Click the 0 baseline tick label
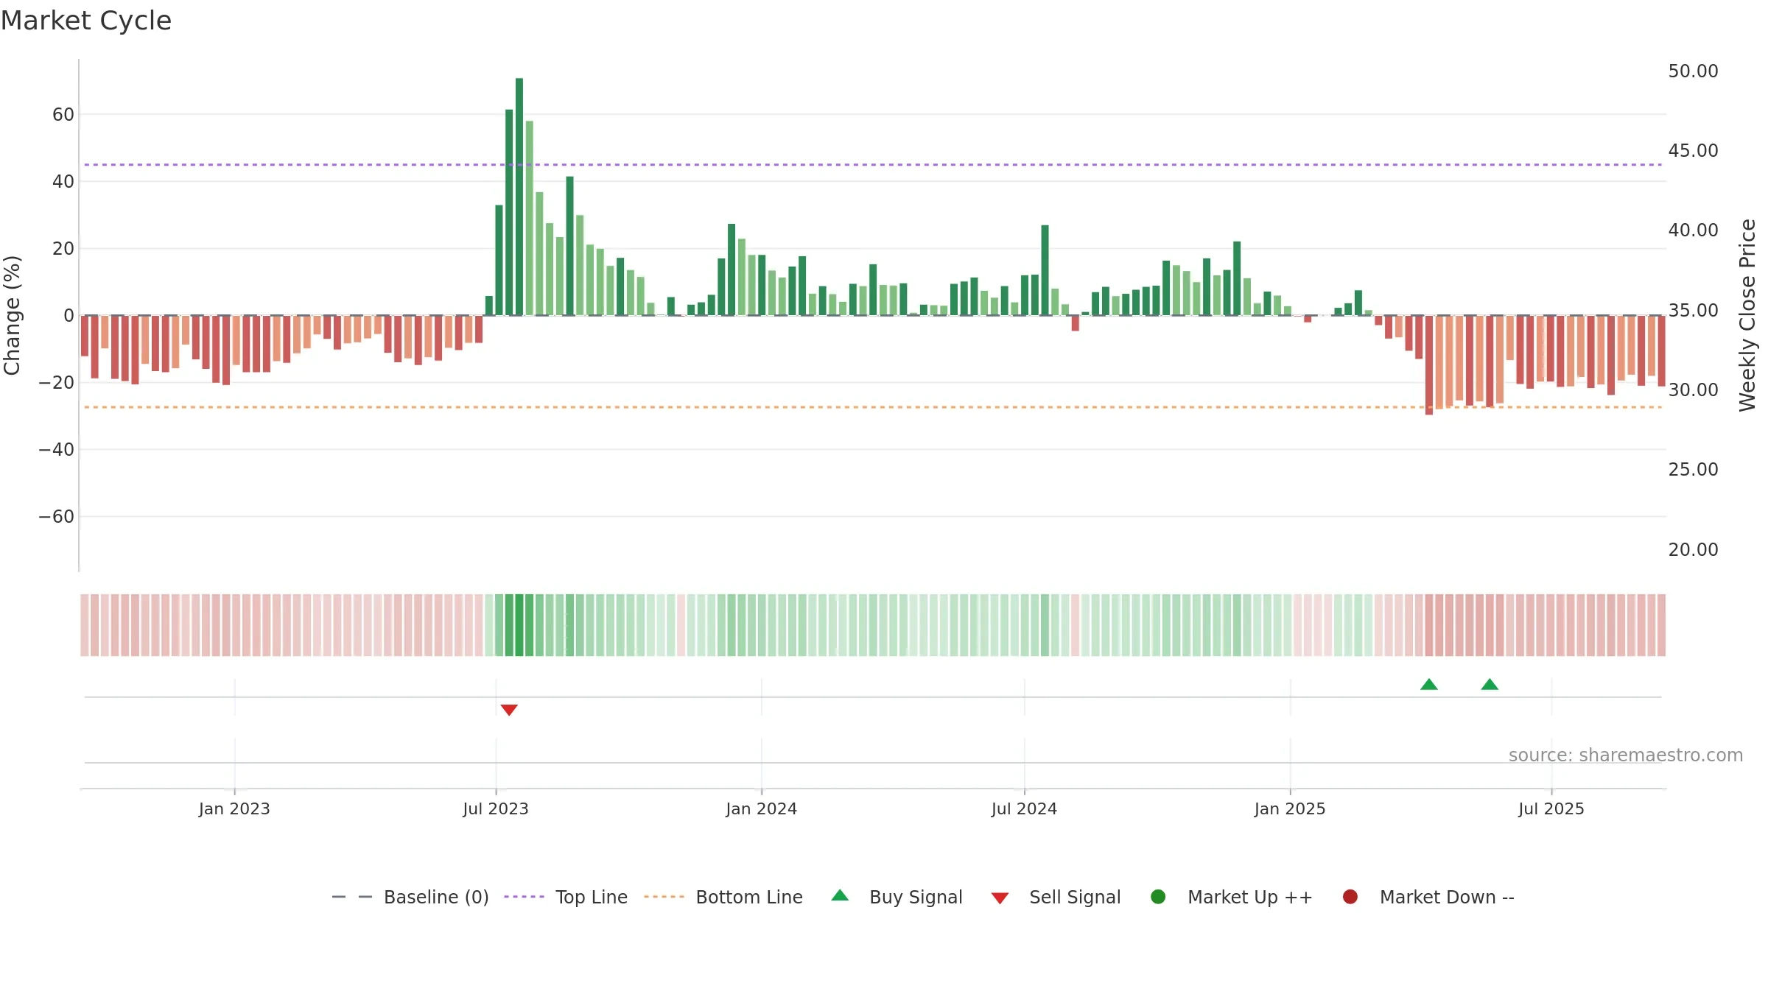The height and width of the screenshot is (994, 1768). (x=69, y=315)
